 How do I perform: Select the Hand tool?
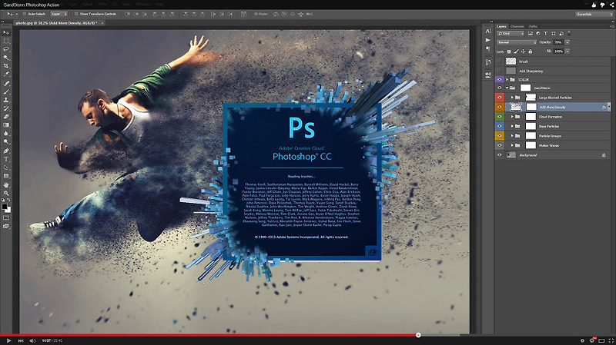click(x=6, y=184)
